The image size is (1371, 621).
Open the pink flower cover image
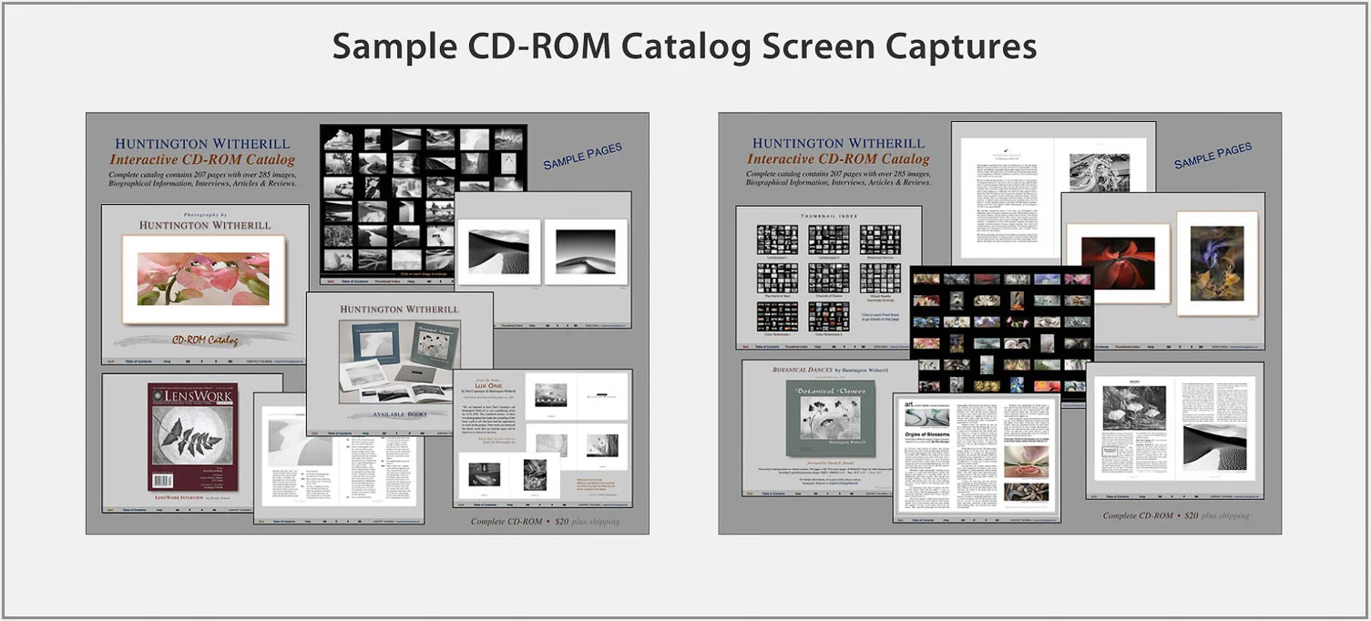tap(203, 279)
